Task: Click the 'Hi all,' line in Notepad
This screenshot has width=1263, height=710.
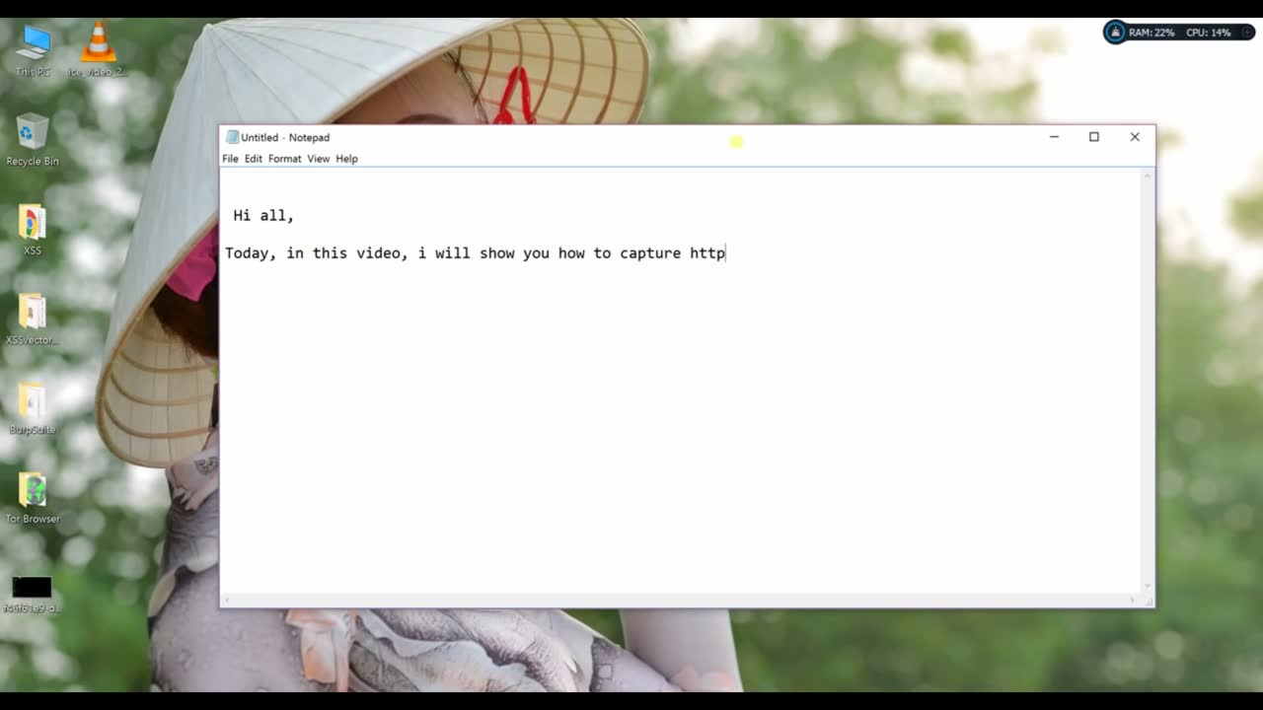Action: click(x=263, y=215)
